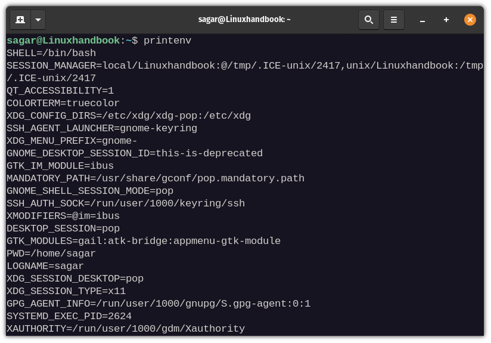The image size is (491, 343).
Task: Click the PWD=/home/sagar line
Action: click(51, 254)
